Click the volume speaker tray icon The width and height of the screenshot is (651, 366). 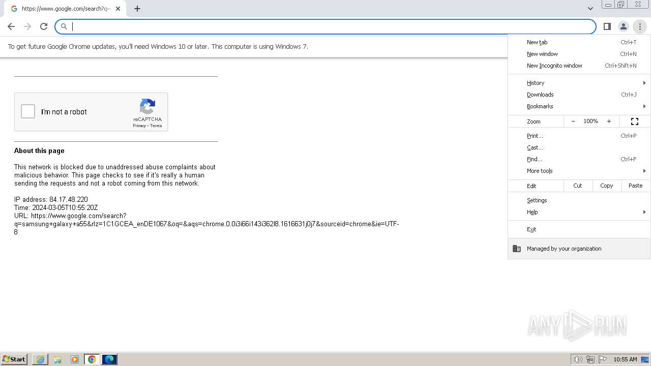tap(578, 359)
